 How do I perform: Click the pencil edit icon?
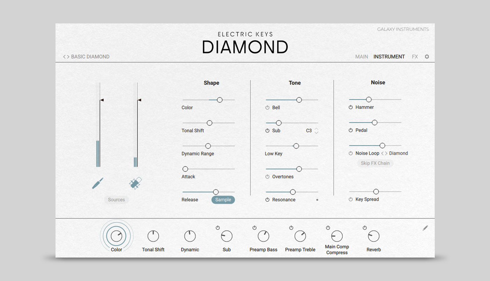425,228
